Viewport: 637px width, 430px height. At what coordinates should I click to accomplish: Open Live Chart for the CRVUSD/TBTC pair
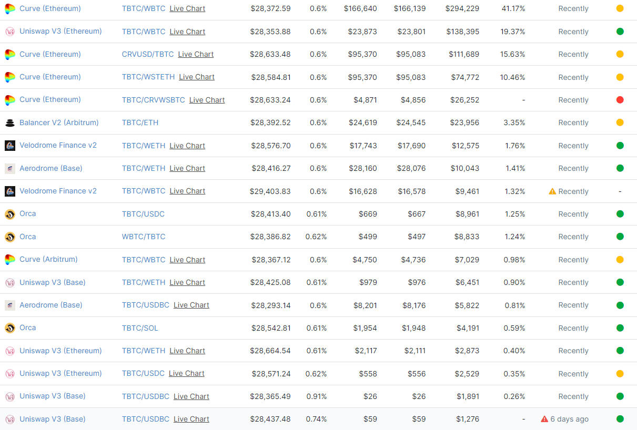[x=196, y=54]
